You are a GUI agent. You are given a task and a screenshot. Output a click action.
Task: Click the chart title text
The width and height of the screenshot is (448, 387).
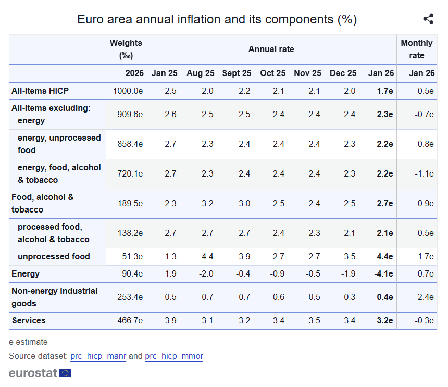point(217,19)
